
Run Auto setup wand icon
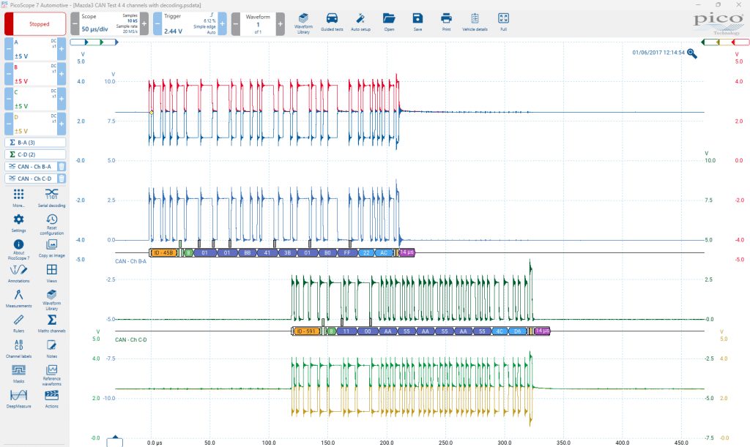(360, 23)
